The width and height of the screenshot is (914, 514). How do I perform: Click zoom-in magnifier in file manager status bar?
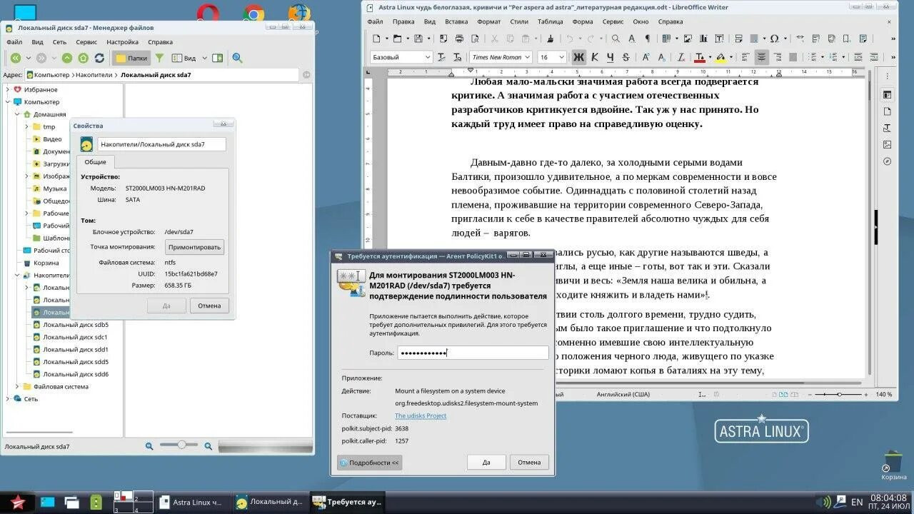click(208, 445)
